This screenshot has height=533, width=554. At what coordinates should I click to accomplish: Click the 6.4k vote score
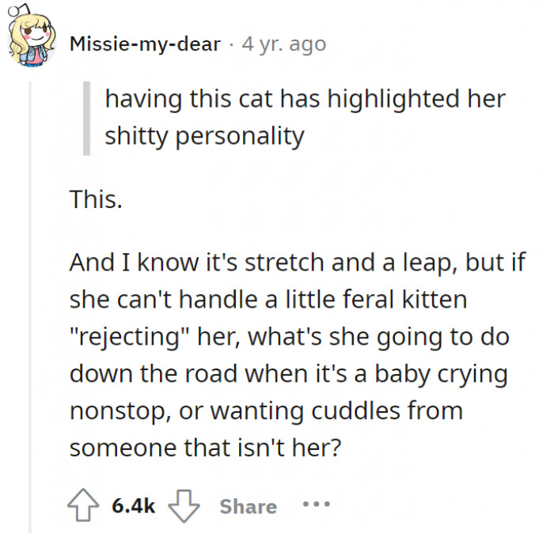coord(133,506)
